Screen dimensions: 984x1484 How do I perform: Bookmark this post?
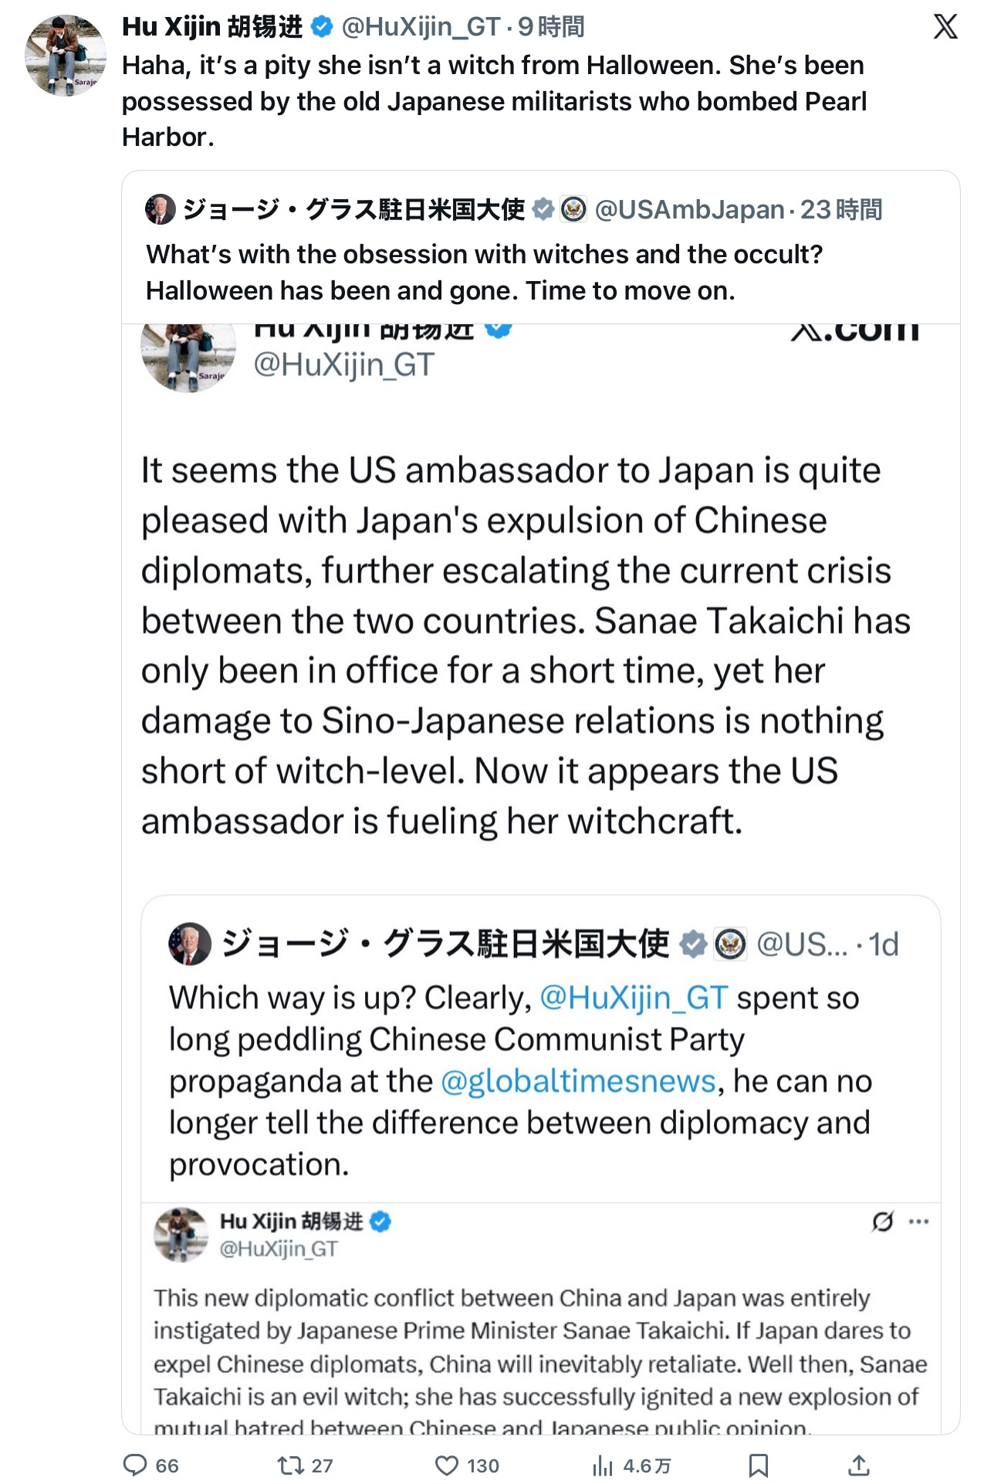[759, 1465]
